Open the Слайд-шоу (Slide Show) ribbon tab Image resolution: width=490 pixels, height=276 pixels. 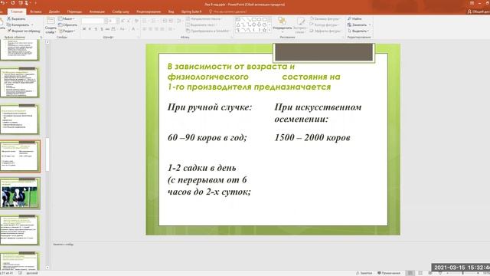click(x=121, y=11)
